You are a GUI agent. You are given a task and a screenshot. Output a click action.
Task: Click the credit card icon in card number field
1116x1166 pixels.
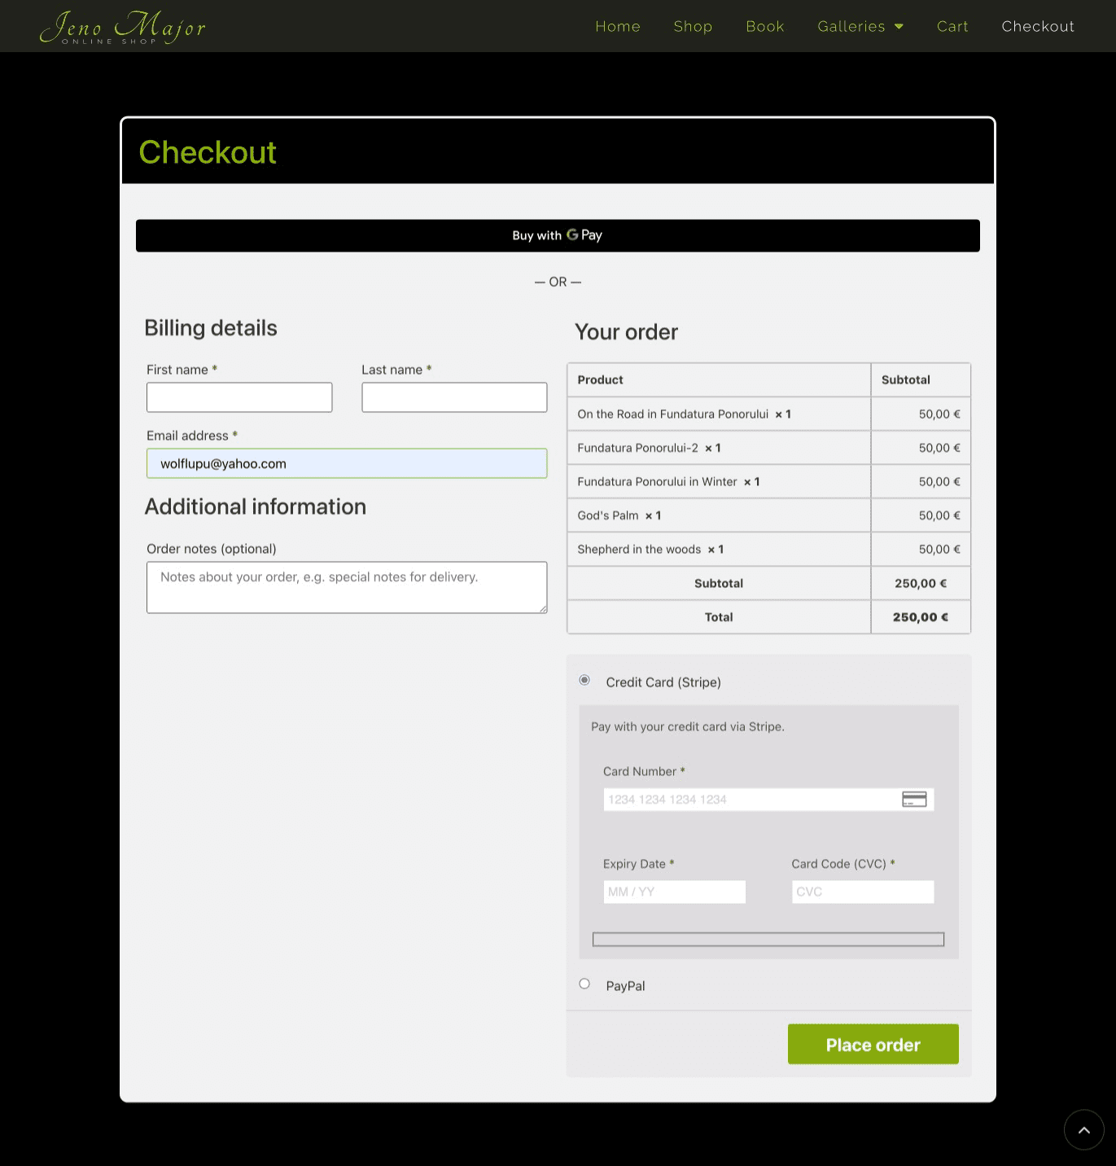(x=914, y=800)
